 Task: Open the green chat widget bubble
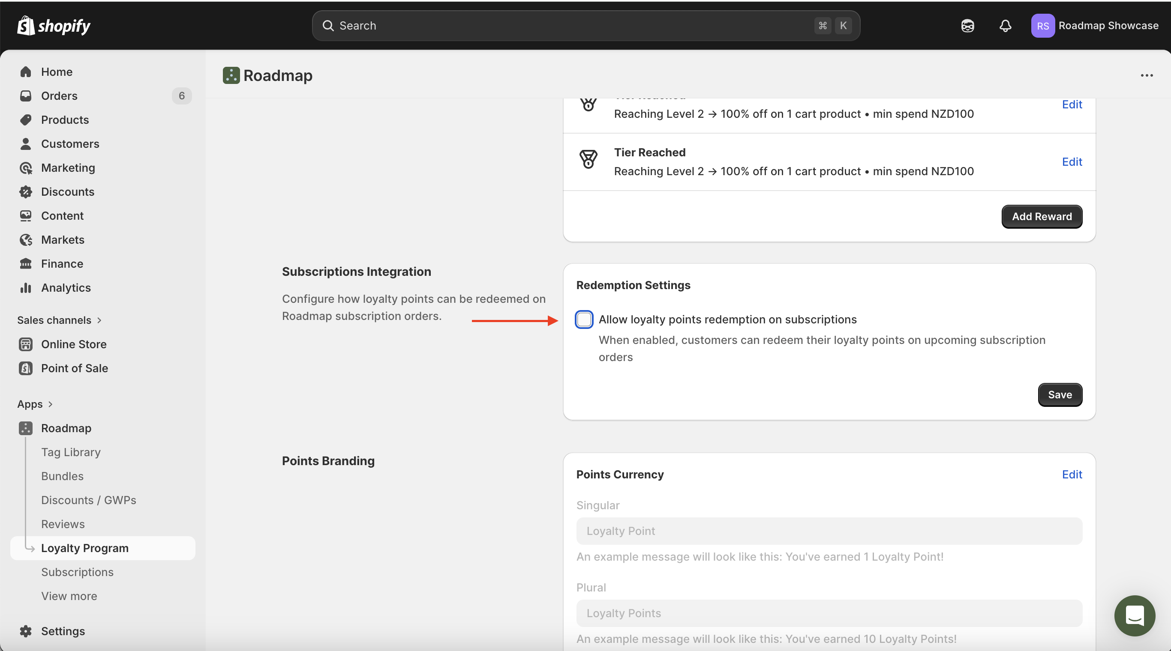[1134, 615]
